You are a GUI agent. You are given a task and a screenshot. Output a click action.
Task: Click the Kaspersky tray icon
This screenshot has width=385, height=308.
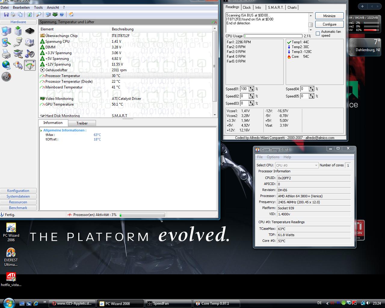pos(355,303)
